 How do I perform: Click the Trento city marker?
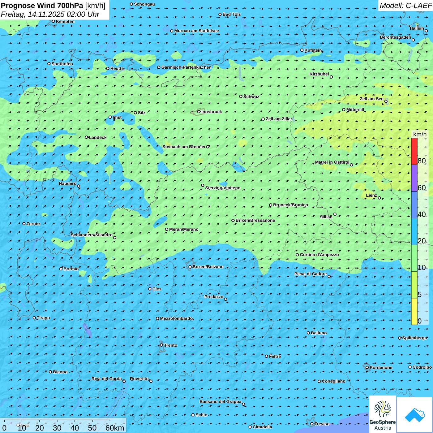tap(161, 345)
